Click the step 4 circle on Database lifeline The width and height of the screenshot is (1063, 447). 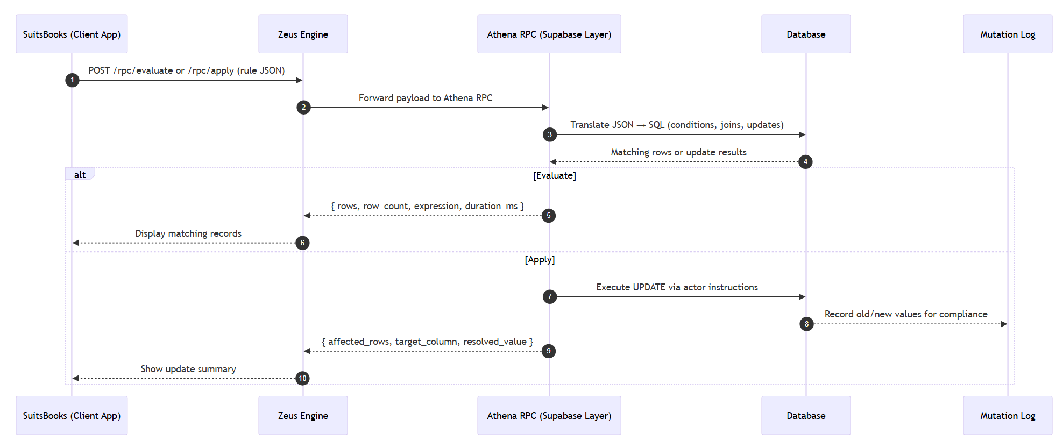click(x=805, y=162)
